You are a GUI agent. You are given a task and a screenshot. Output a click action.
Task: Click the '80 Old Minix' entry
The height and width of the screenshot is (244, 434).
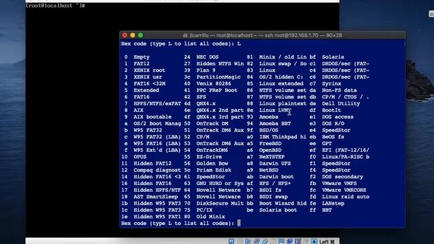(205, 217)
